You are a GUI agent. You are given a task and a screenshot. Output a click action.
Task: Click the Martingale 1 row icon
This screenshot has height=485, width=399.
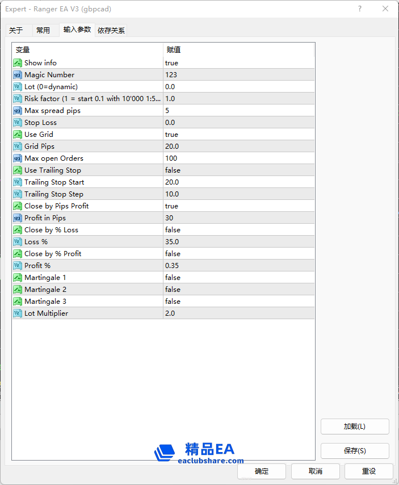pyautogui.click(x=18, y=278)
